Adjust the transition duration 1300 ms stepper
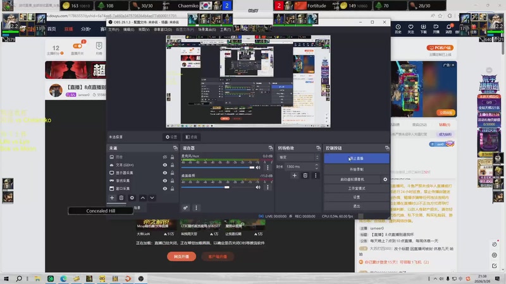The height and width of the screenshot is (284, 506). pyautogui.click(x=317, y=167)
